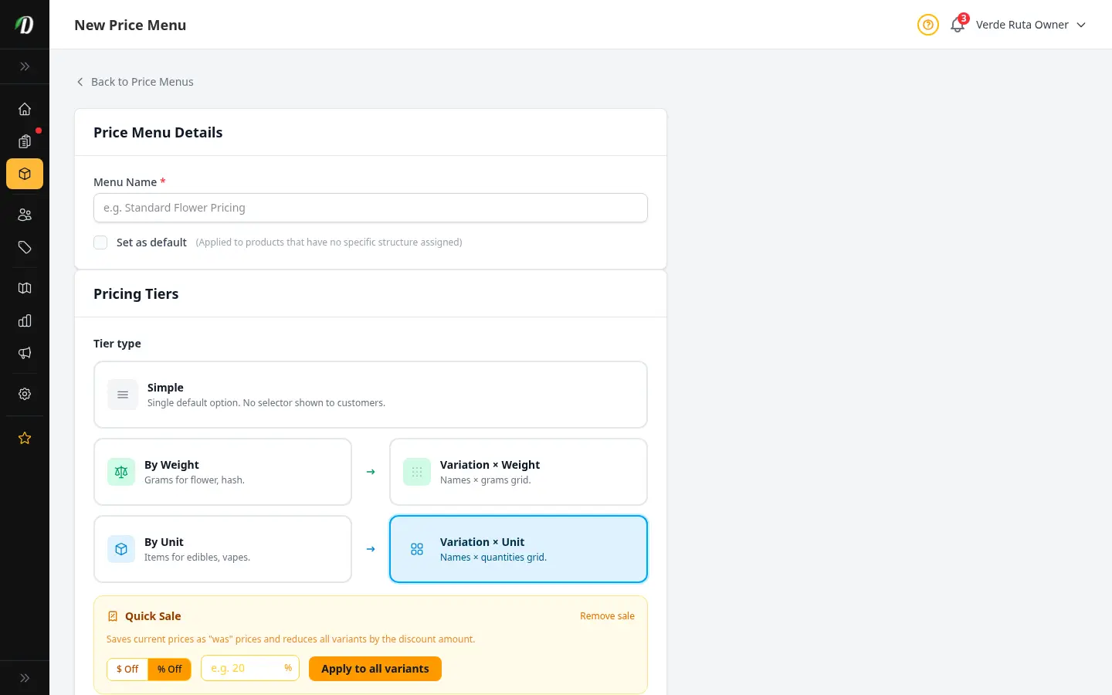Click the Variation × Unit squares icon
This screenshot has height=695, width=1112.
click(x=417, y=549)
